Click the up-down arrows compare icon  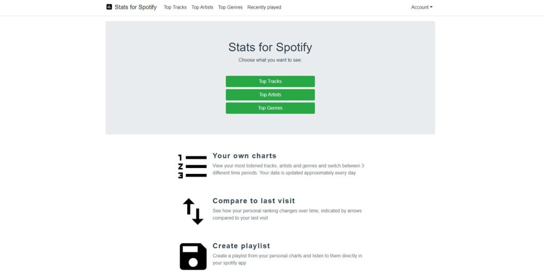tap(193, 211)
